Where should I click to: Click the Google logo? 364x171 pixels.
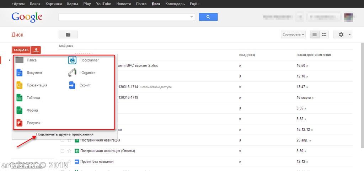[x=27, y=17]
